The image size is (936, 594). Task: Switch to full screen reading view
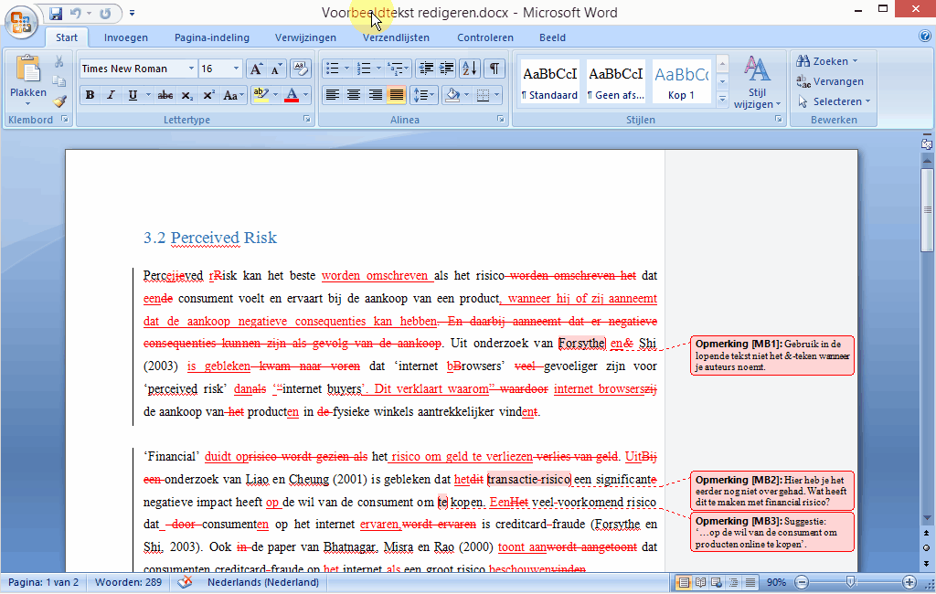pos(701,582)
